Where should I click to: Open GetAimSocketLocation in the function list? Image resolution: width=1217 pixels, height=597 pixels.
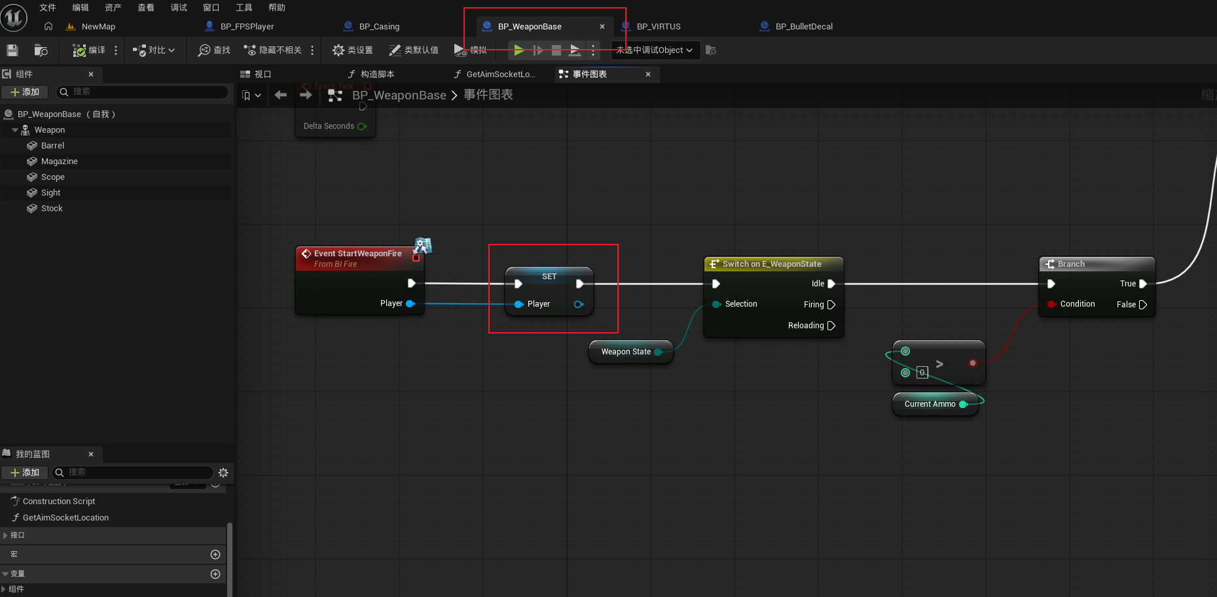[65, 518]
